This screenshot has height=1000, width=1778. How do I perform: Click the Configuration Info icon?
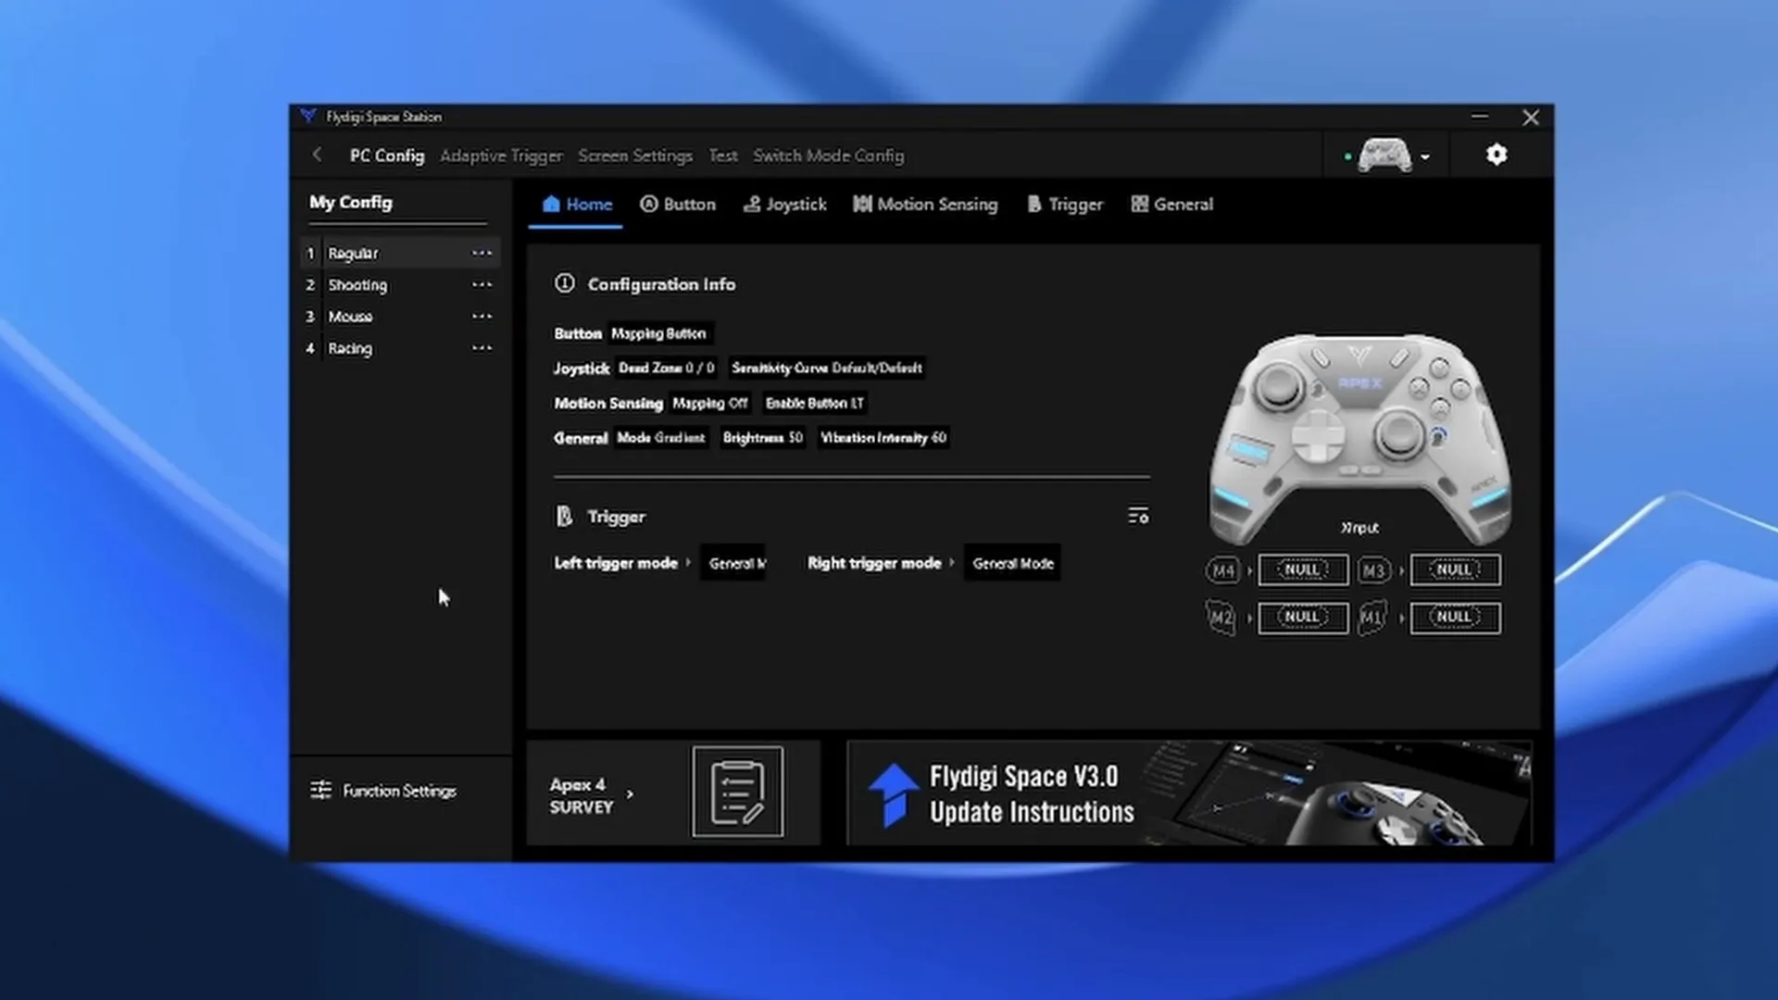(x=565, y=283)
